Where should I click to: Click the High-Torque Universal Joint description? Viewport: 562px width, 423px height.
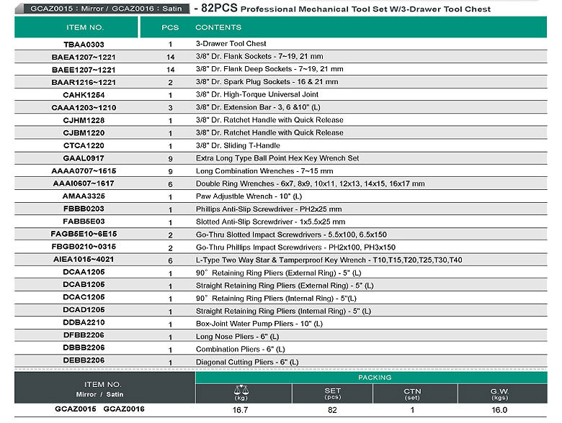click(x=257, y=94)
